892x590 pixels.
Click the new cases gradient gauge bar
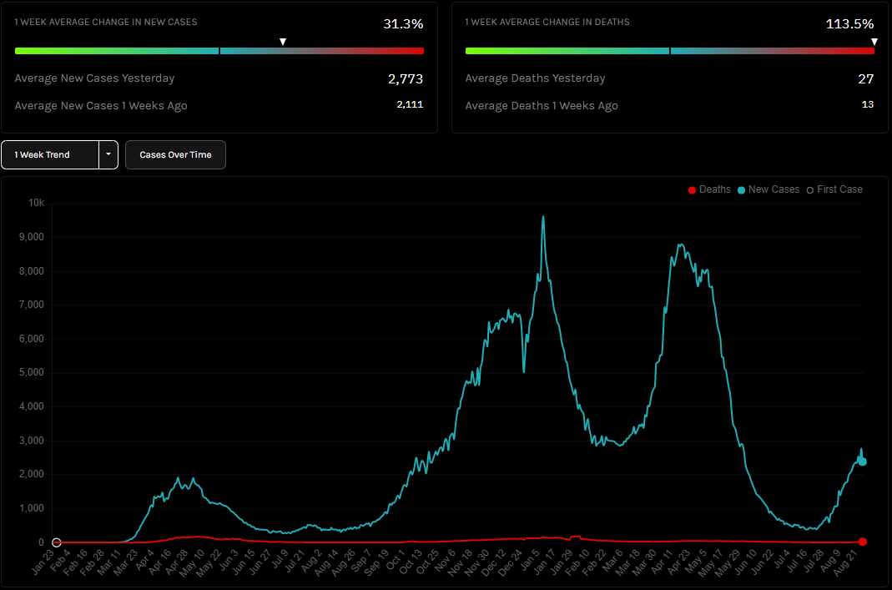[219, 51]
